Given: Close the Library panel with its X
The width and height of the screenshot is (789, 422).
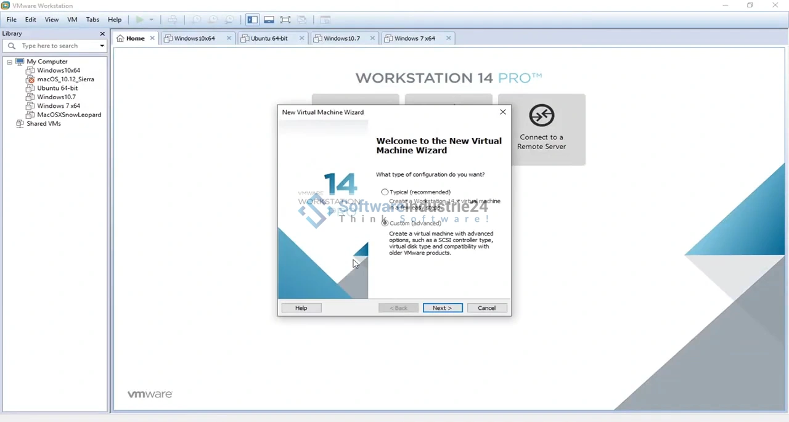Looking at the screenshot, I should click(x=102, y=34).
